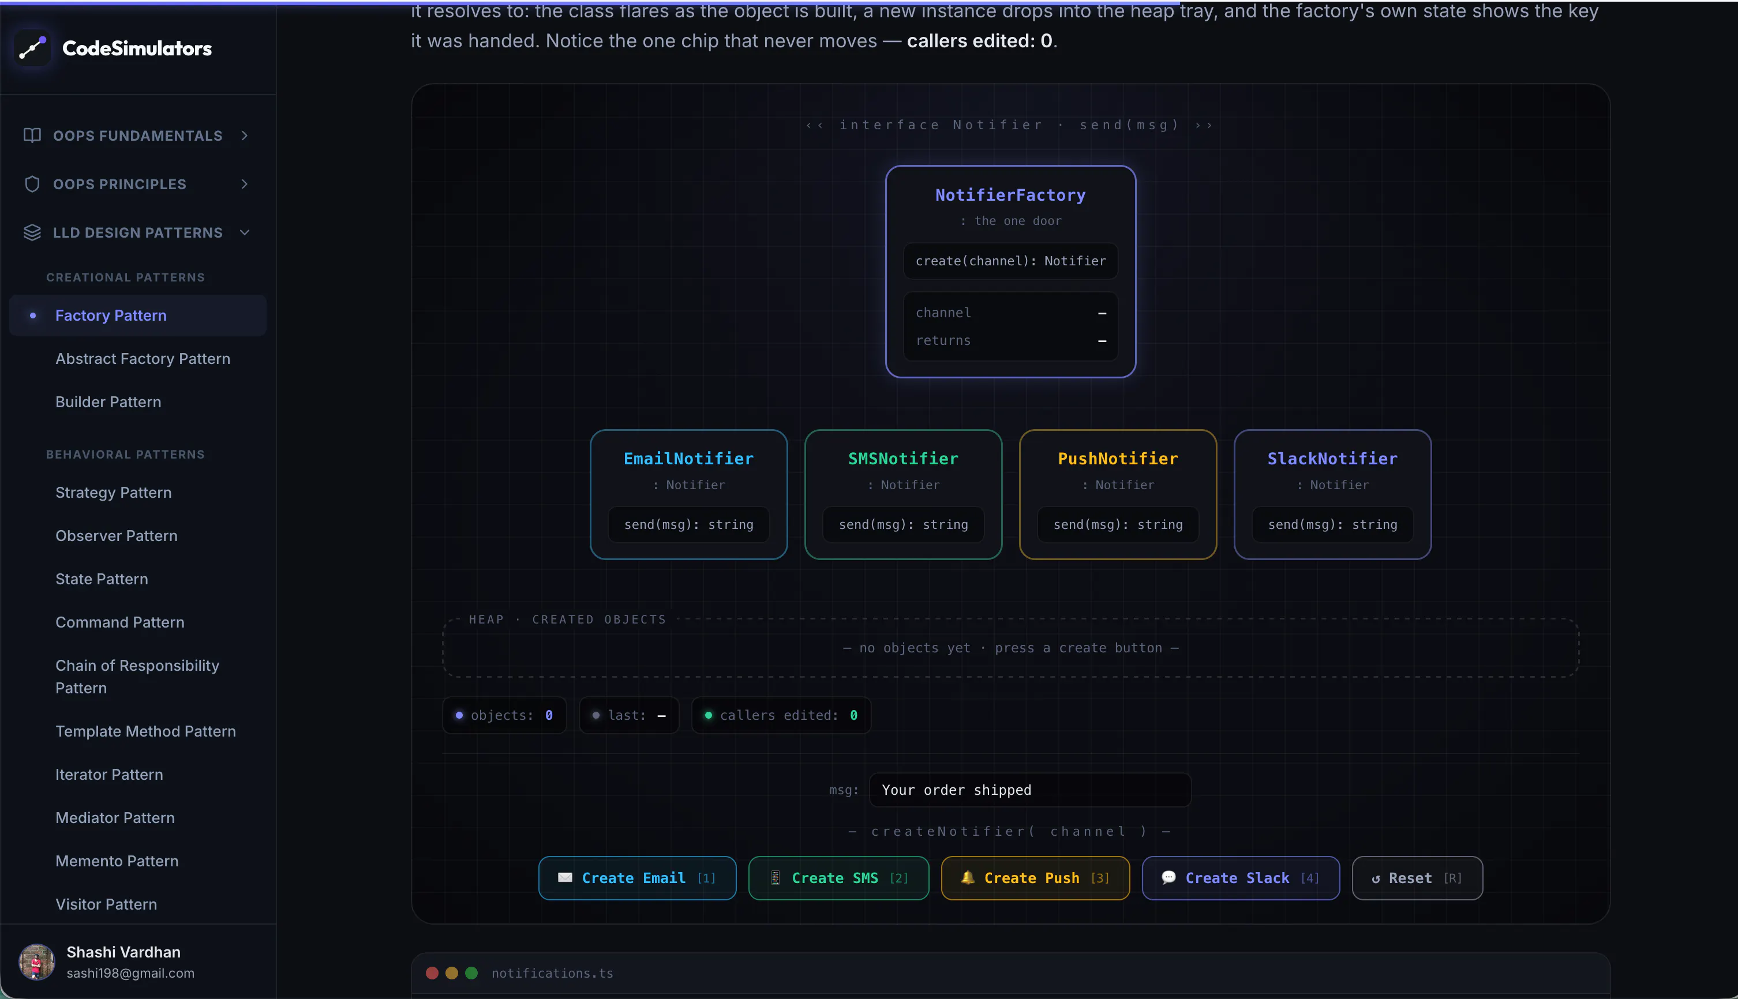Click the create(channel): Notifier method box
1738x999 pixels.
pos(1010,261)
